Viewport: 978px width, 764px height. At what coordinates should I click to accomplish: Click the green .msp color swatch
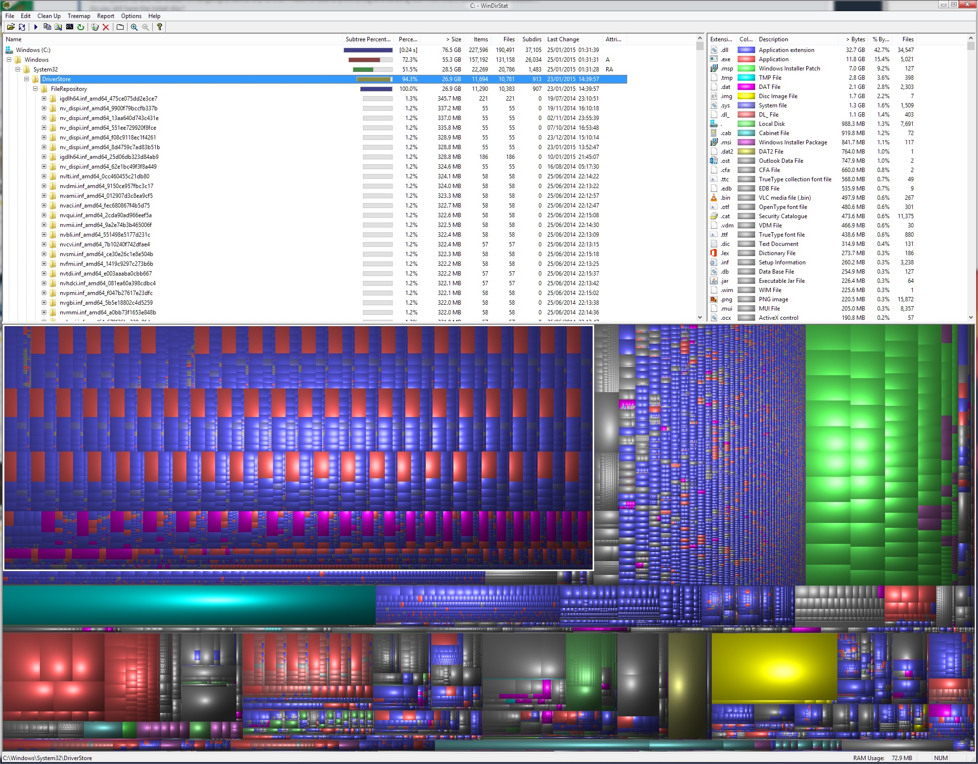[746, 69]
